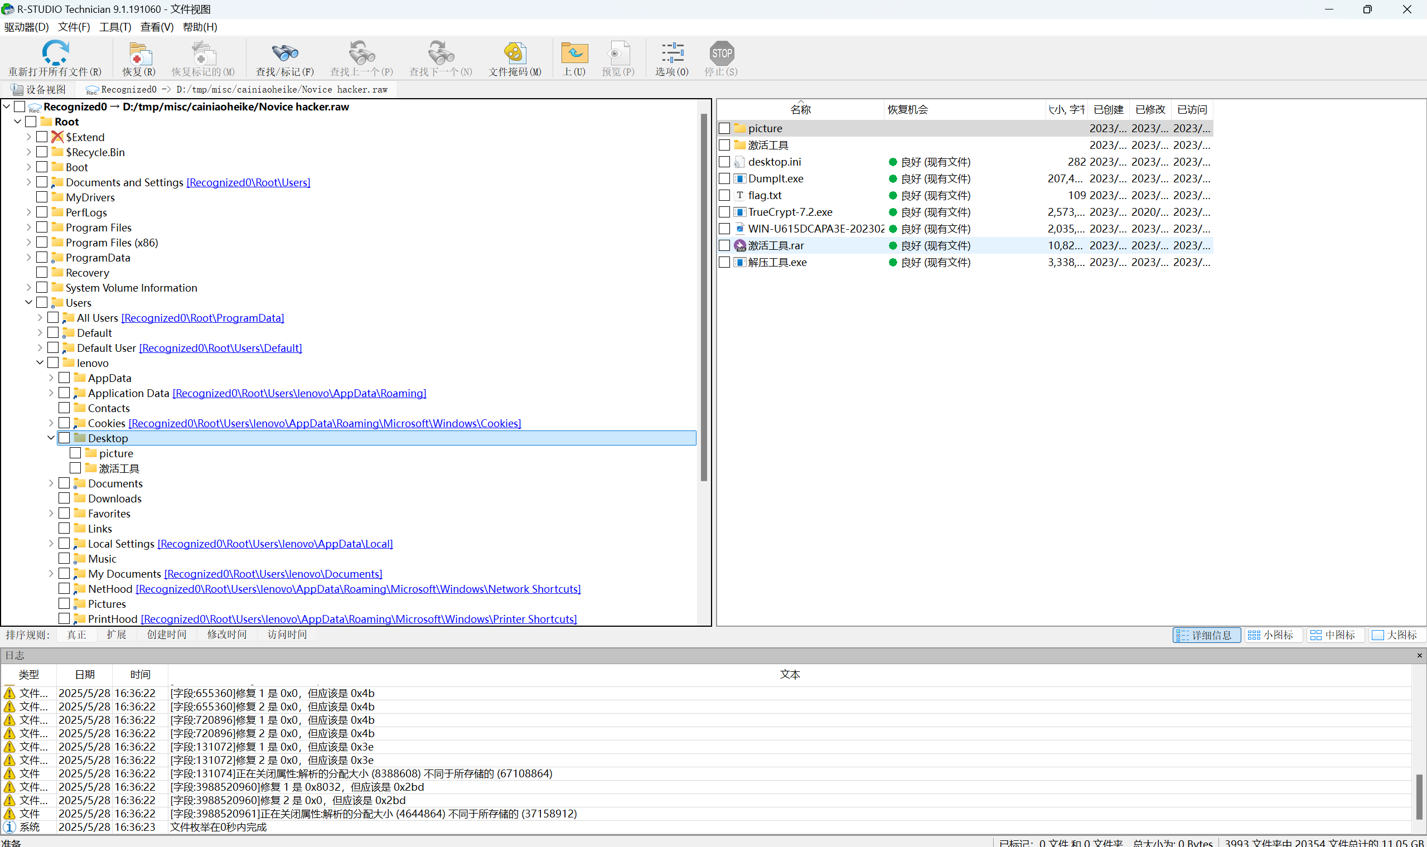Screen dimensions: 1427x847
Task: Click the 激活工具 folder icon in file list
Action: pos(740,144)
